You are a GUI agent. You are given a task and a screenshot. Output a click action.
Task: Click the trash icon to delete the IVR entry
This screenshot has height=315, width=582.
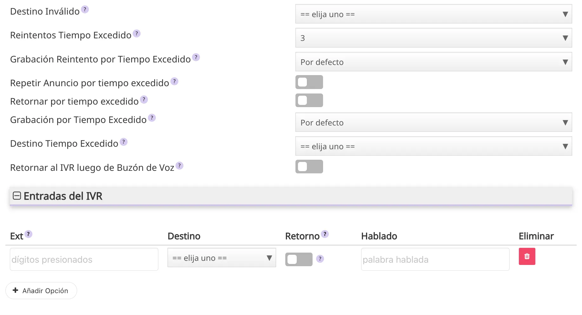pos(527,256)
